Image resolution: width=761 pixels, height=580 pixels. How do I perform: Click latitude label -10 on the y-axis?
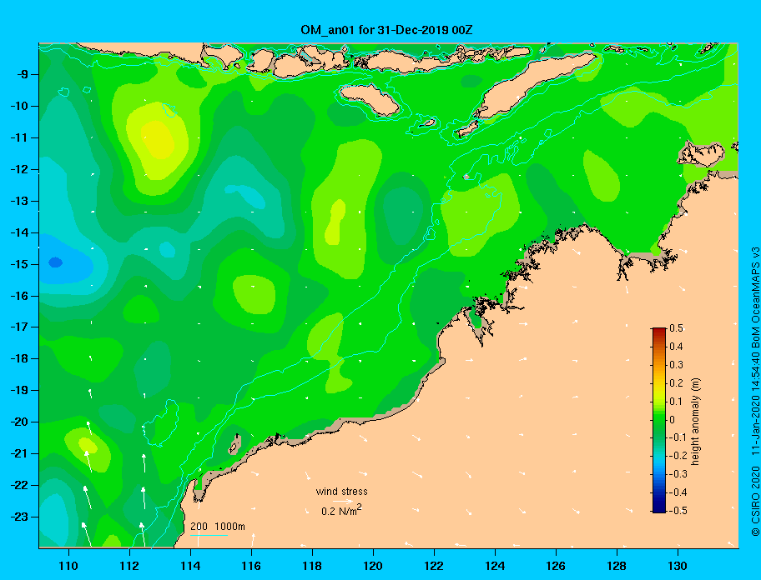tap(19, 106)
